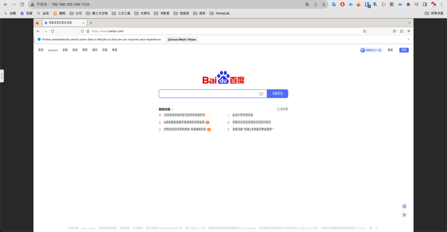Click the Save to Pocket icon in Firefox
The height and width of the screenshot is (232, 447).
pyautogui.click(x=394, y=31)
